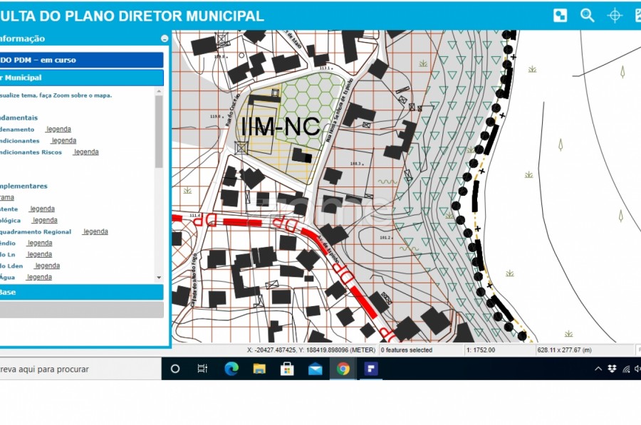This screenshot has height=425, width=641.
Task: Show hidden system tray icons
Action: [598, 369]
